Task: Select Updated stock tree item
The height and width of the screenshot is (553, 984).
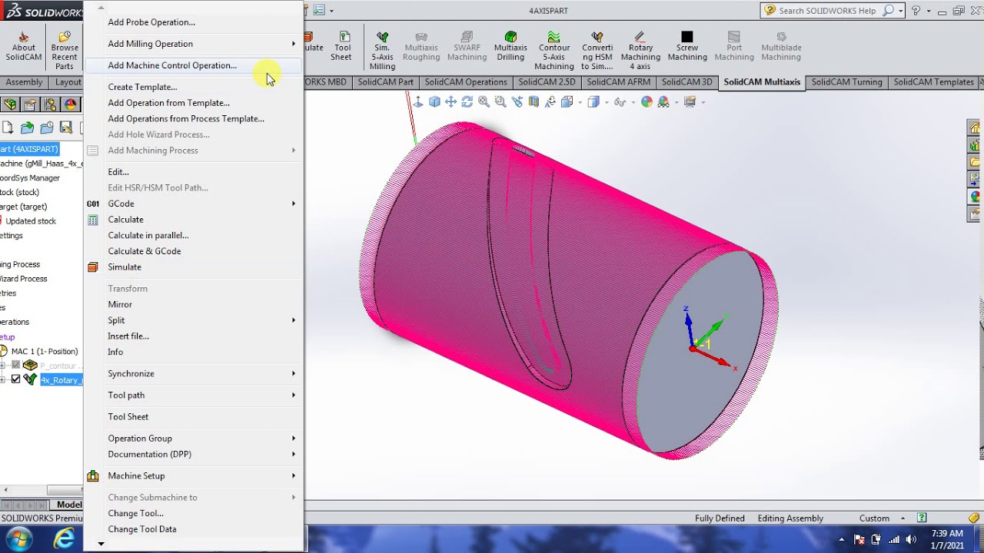Action: (31, 221)
